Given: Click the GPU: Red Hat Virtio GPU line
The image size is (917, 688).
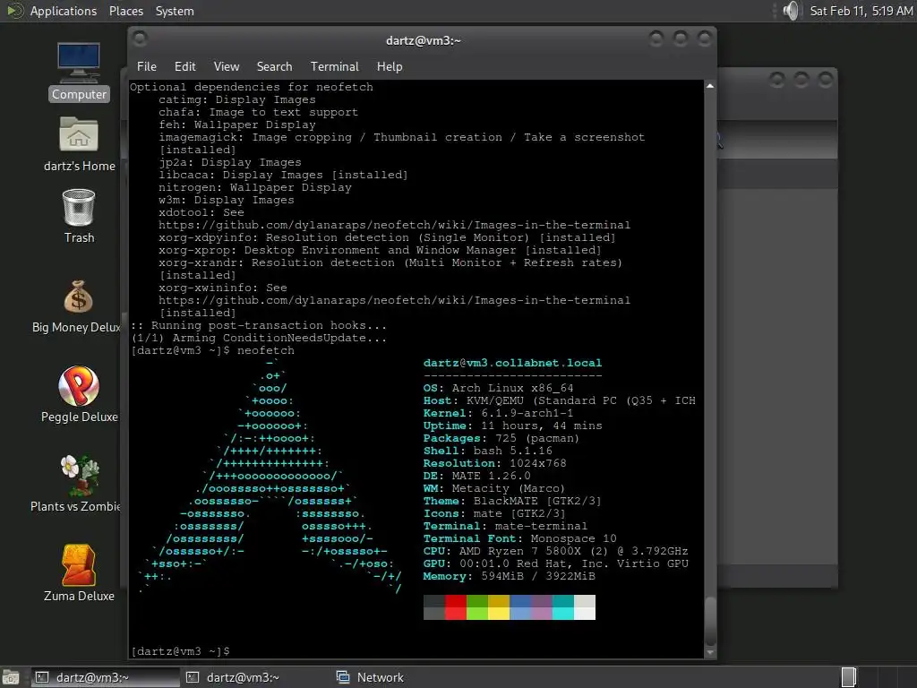Looking at the screenshot, I should [x=555, y=564].
